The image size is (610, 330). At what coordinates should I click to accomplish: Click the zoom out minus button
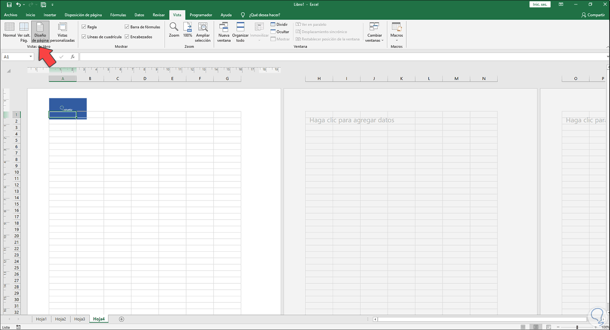pyautogui.click(x=558, y=327)
